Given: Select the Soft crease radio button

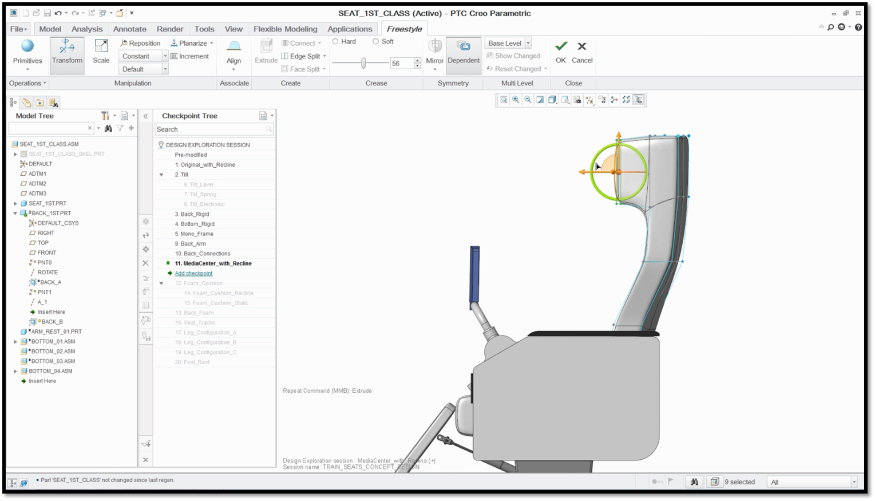Looking at the screenshot, I should tap(376, 41).
